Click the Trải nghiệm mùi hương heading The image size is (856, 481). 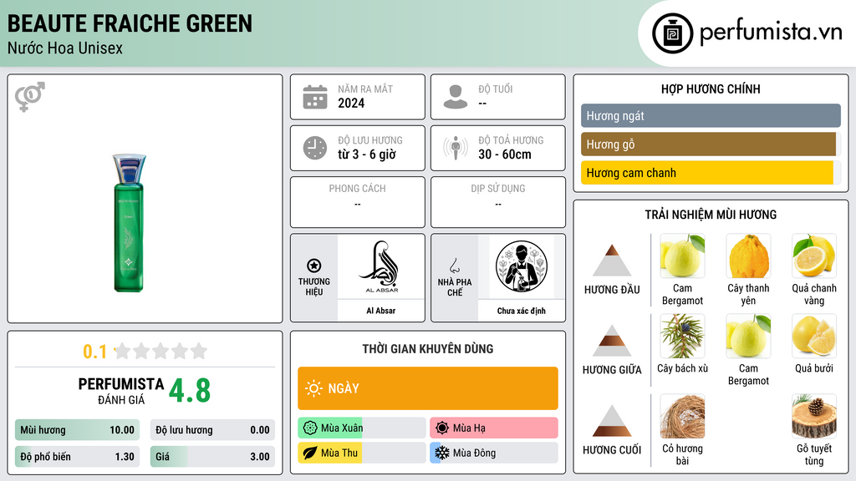(711, 215)
